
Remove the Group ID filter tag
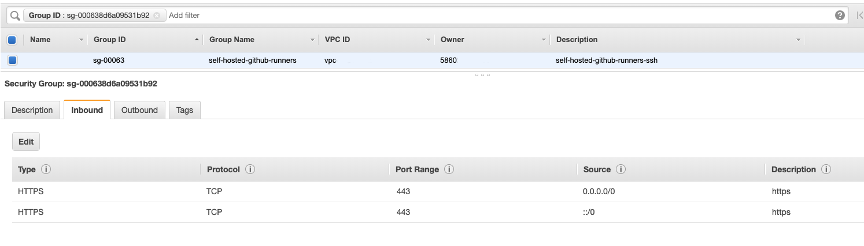pos(157,16)
